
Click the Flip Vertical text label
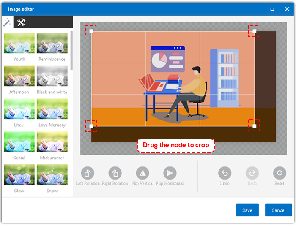coord(143,183)
